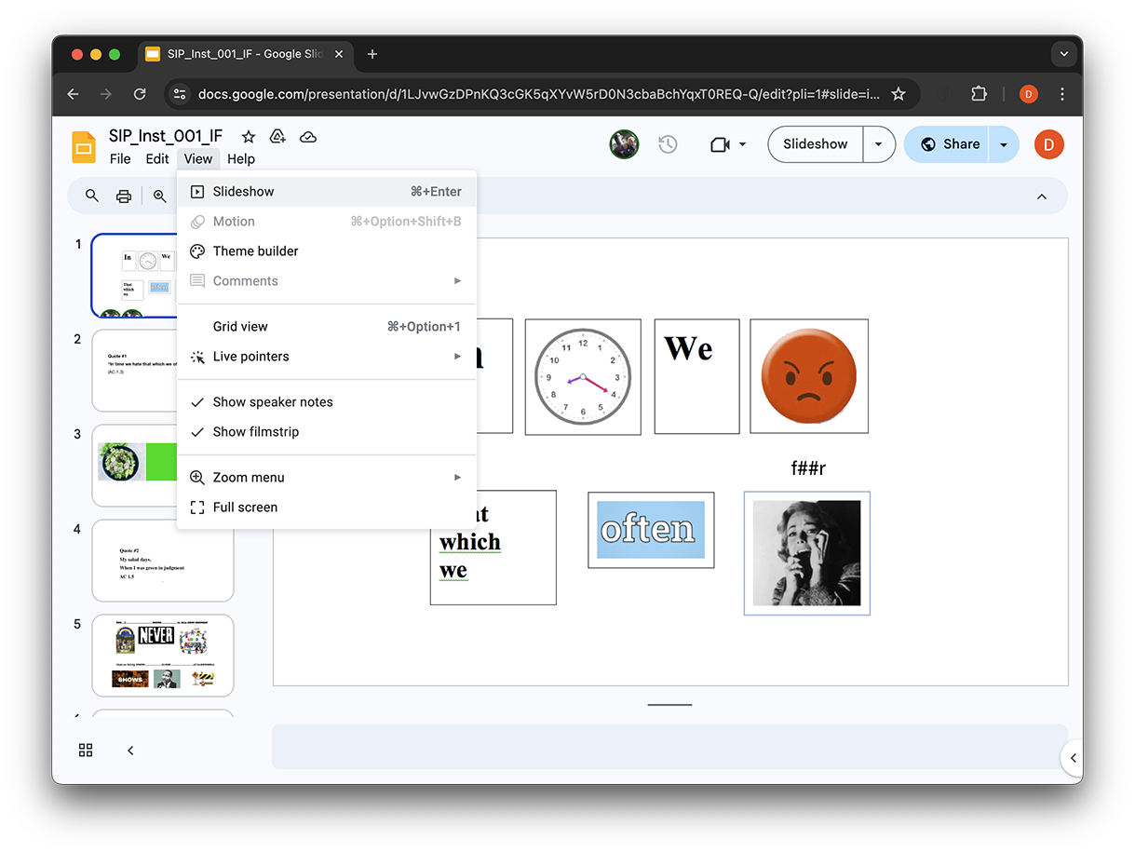The width and height of the screenshot is (1135, 853).
Task: Select the screaming woman photo
Action: pos(806,553)
